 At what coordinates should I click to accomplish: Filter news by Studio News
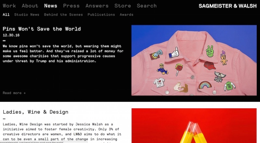27,15
